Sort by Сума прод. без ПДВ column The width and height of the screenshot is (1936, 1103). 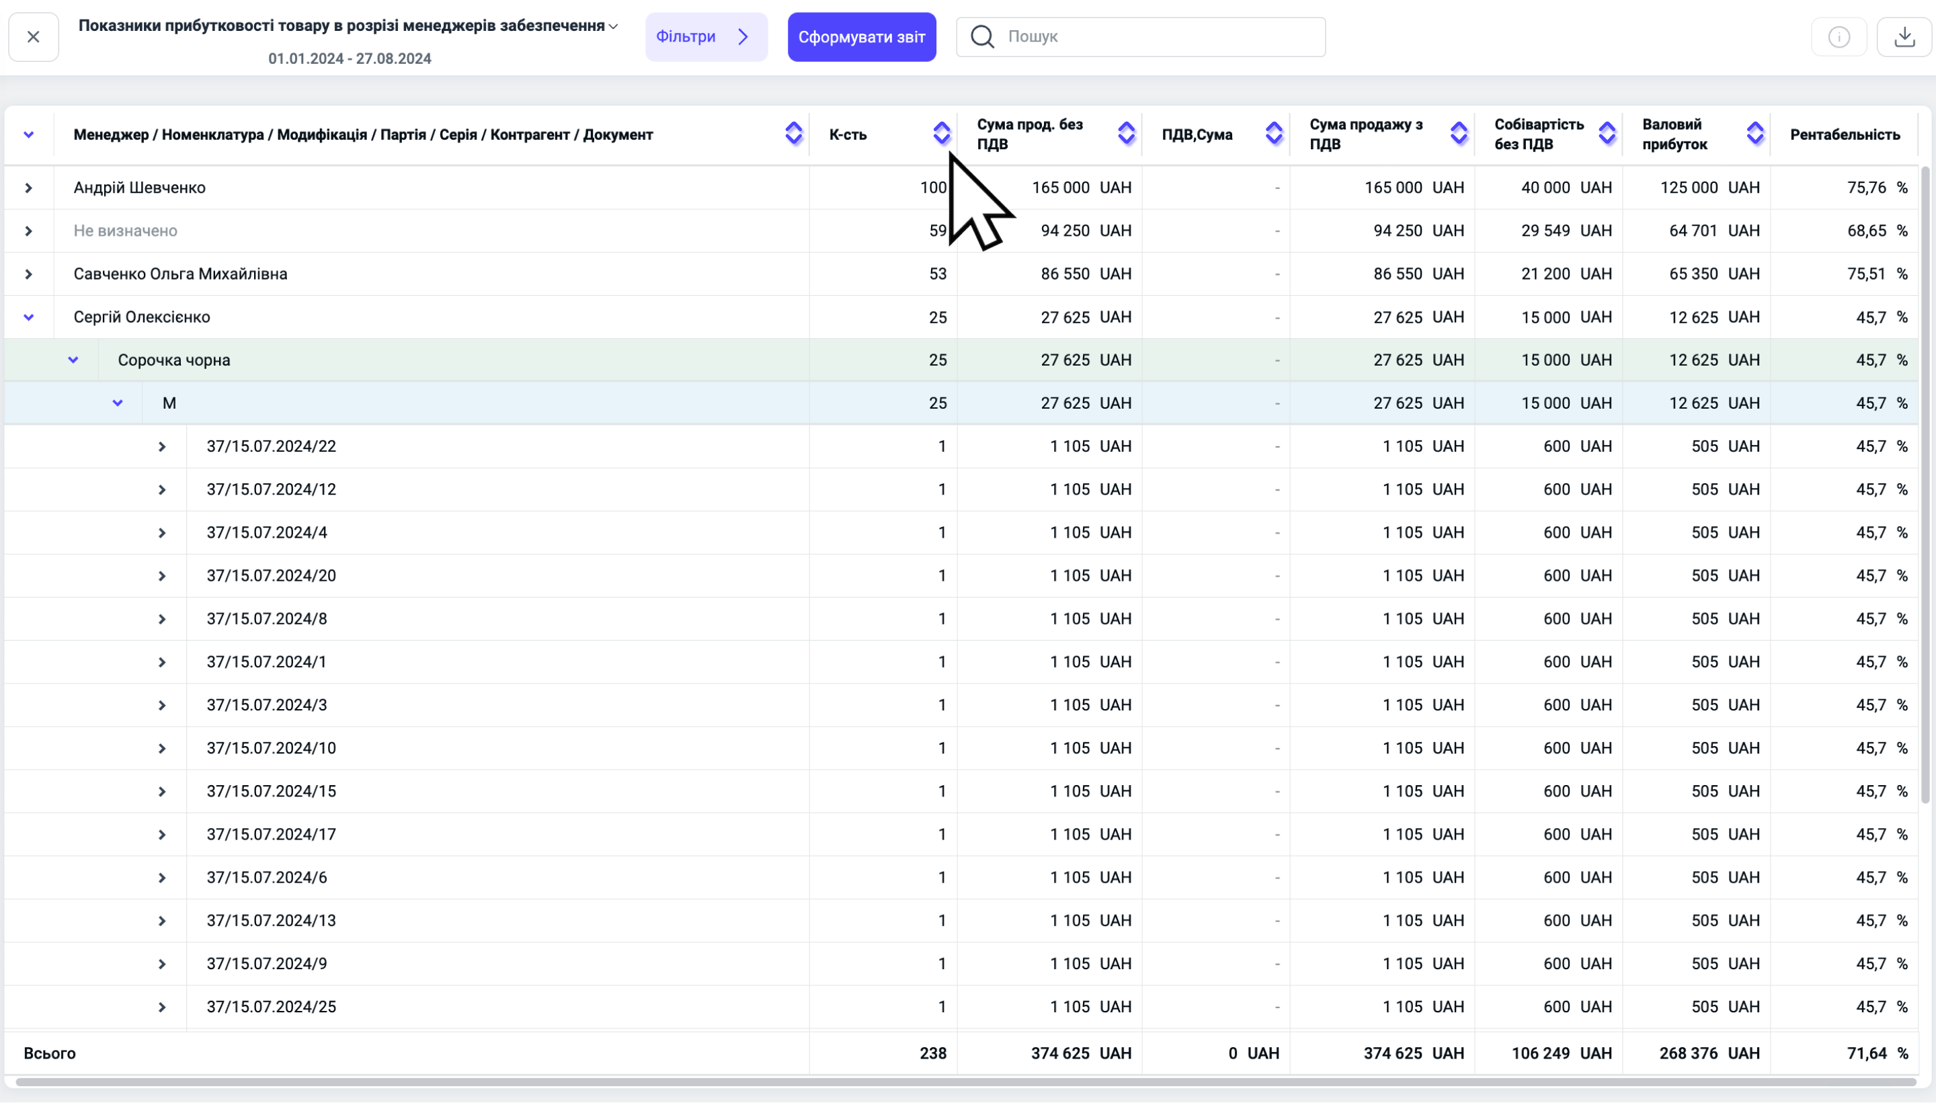[x=1126, y=134]
